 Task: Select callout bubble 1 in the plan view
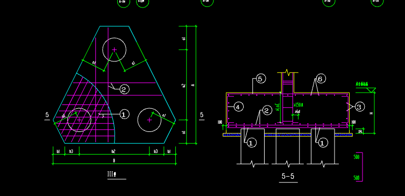point(124,114)
